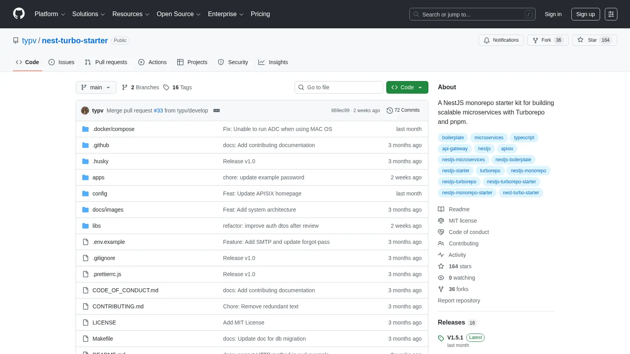Expand the Platform menu
The image size is (630, 354).
pyautogui.click(x=50, y=14)
